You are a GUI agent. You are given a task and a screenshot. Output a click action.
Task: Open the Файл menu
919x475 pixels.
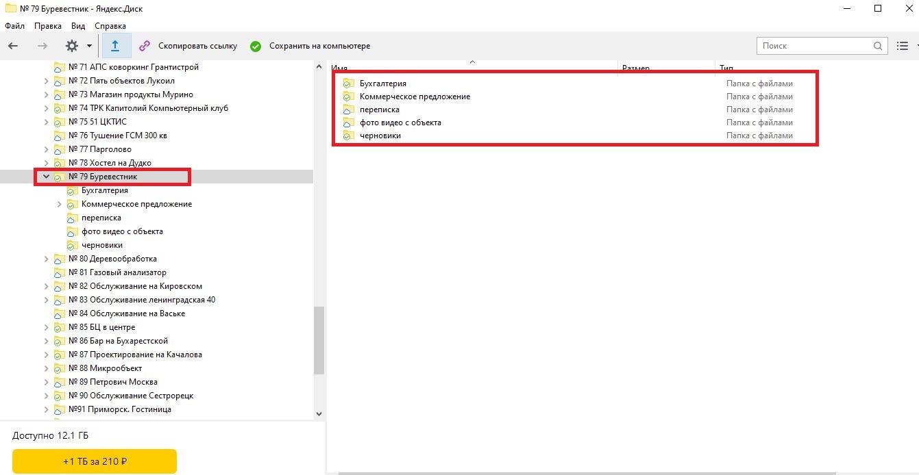coord(14,26)
